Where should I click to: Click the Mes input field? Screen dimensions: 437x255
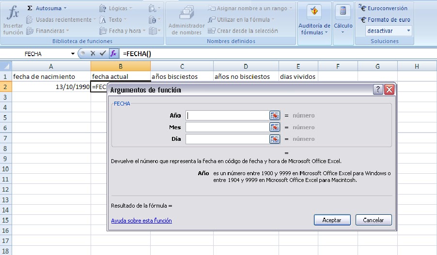coord(227,127)
